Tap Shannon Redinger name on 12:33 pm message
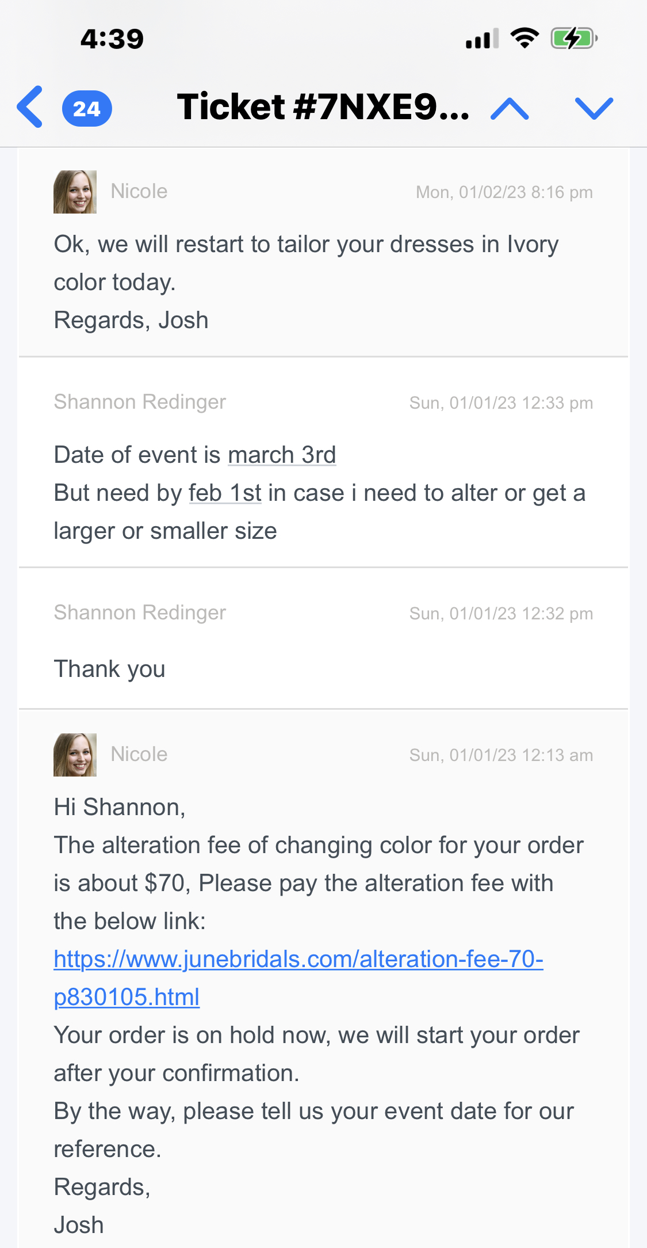This screenshot has height=1248, width=647. [x=140, y=402]
